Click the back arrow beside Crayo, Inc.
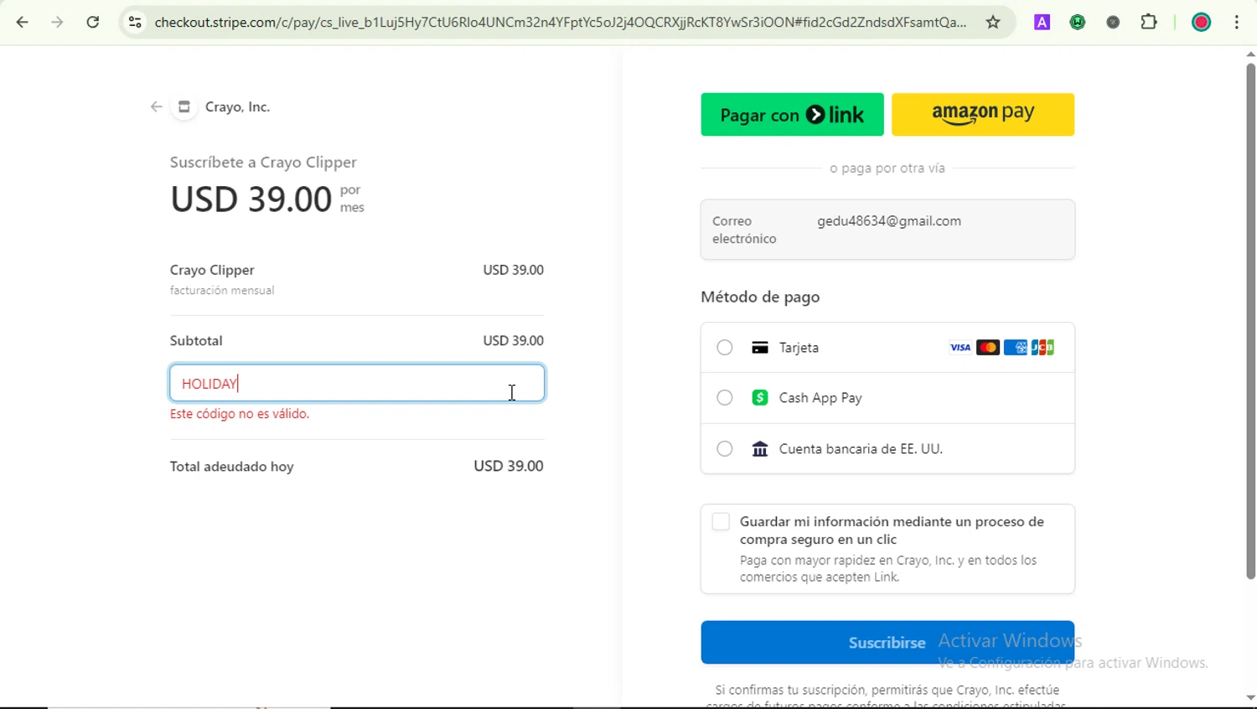1257x709 pixels. coord(156,106)
